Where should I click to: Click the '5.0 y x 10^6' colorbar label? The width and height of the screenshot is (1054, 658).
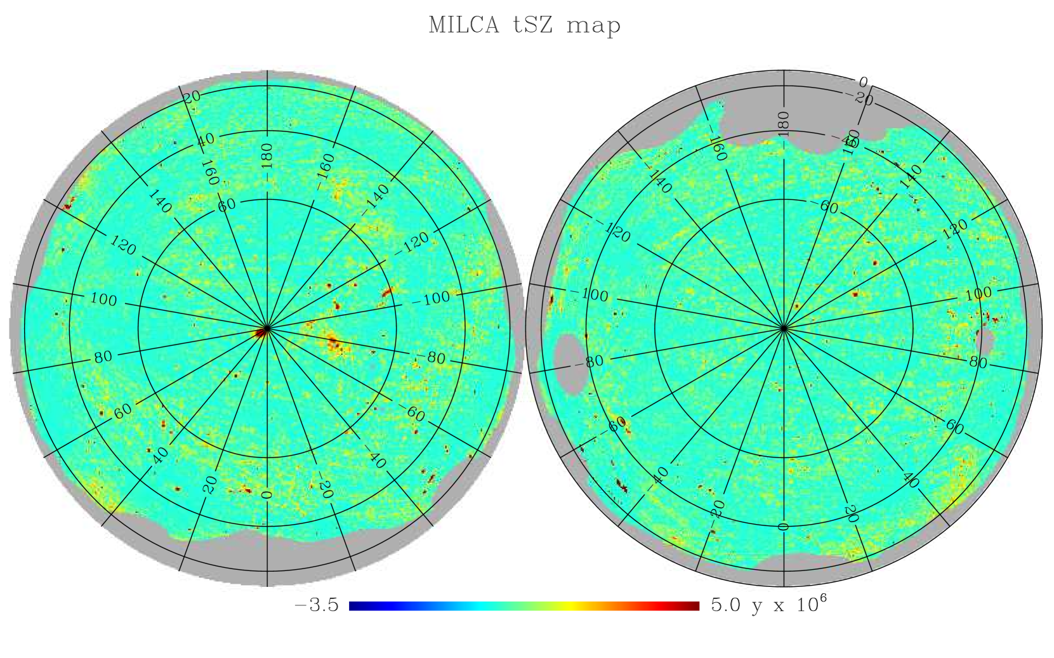click(x=769, y=604)
